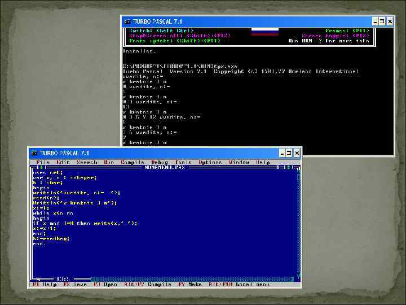Open the Debug menu
Image resolution: width=406 pixels, height=305 pixels.
click(x=160, y=162)
